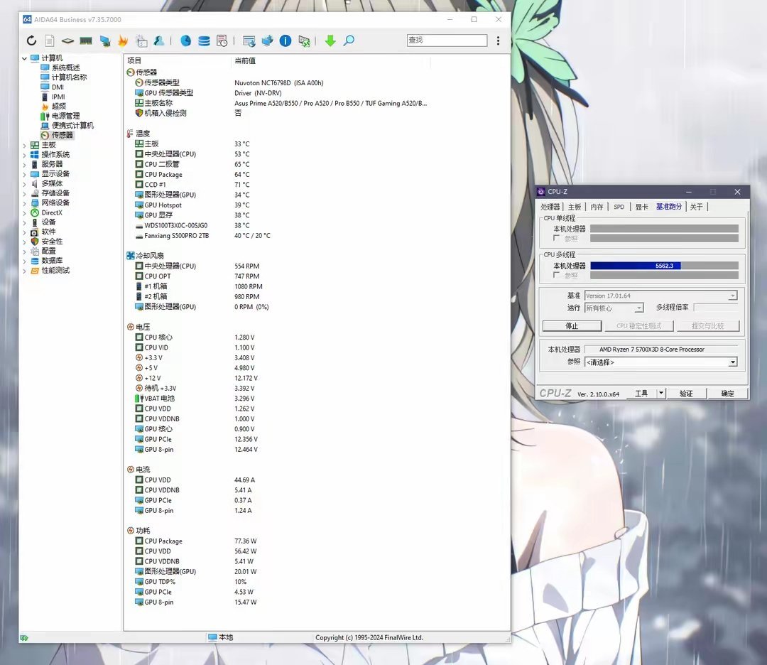This screenshot has width=767, height=665.
Task: Open the 基准 version dropdown in CPU-Z
Action: 732,296
